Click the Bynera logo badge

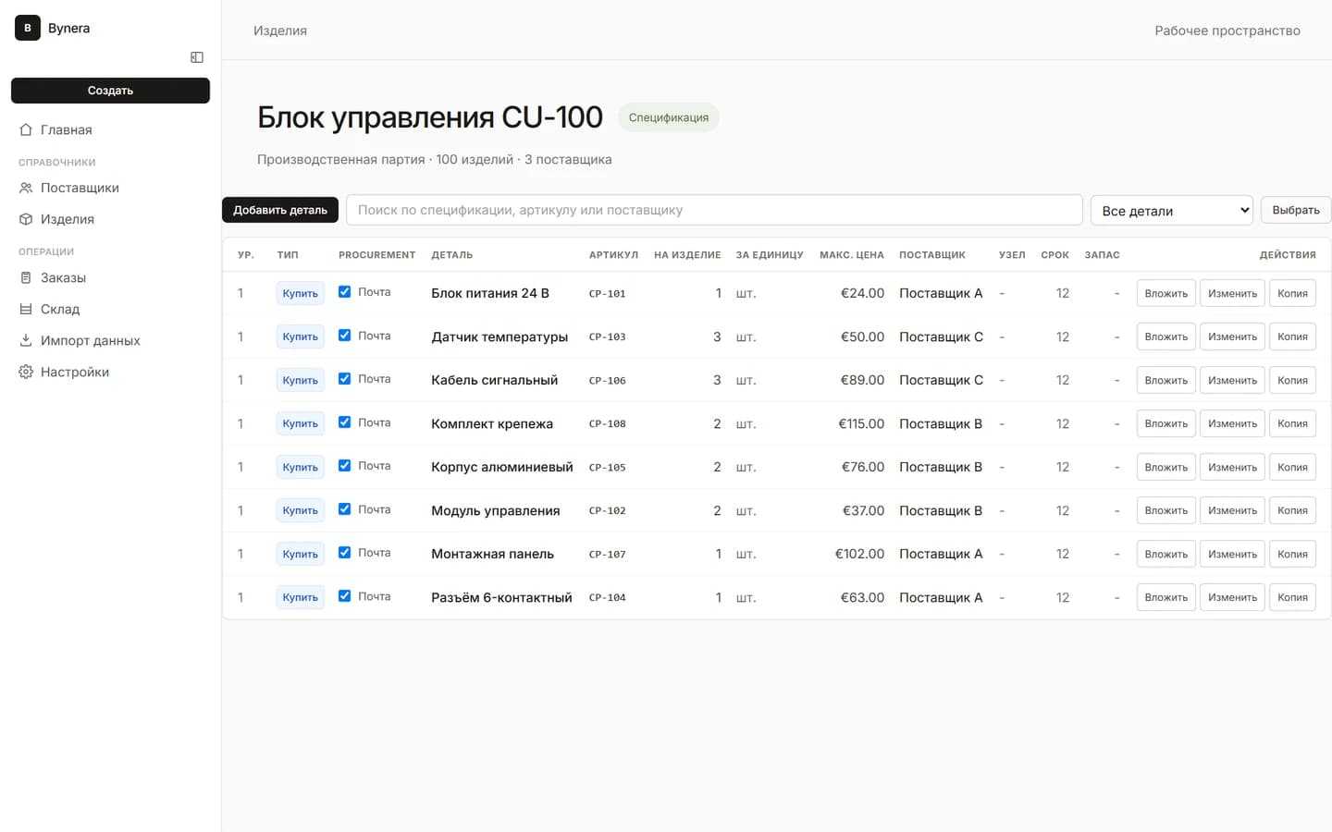pyautogui.click(x=28, y=28)
